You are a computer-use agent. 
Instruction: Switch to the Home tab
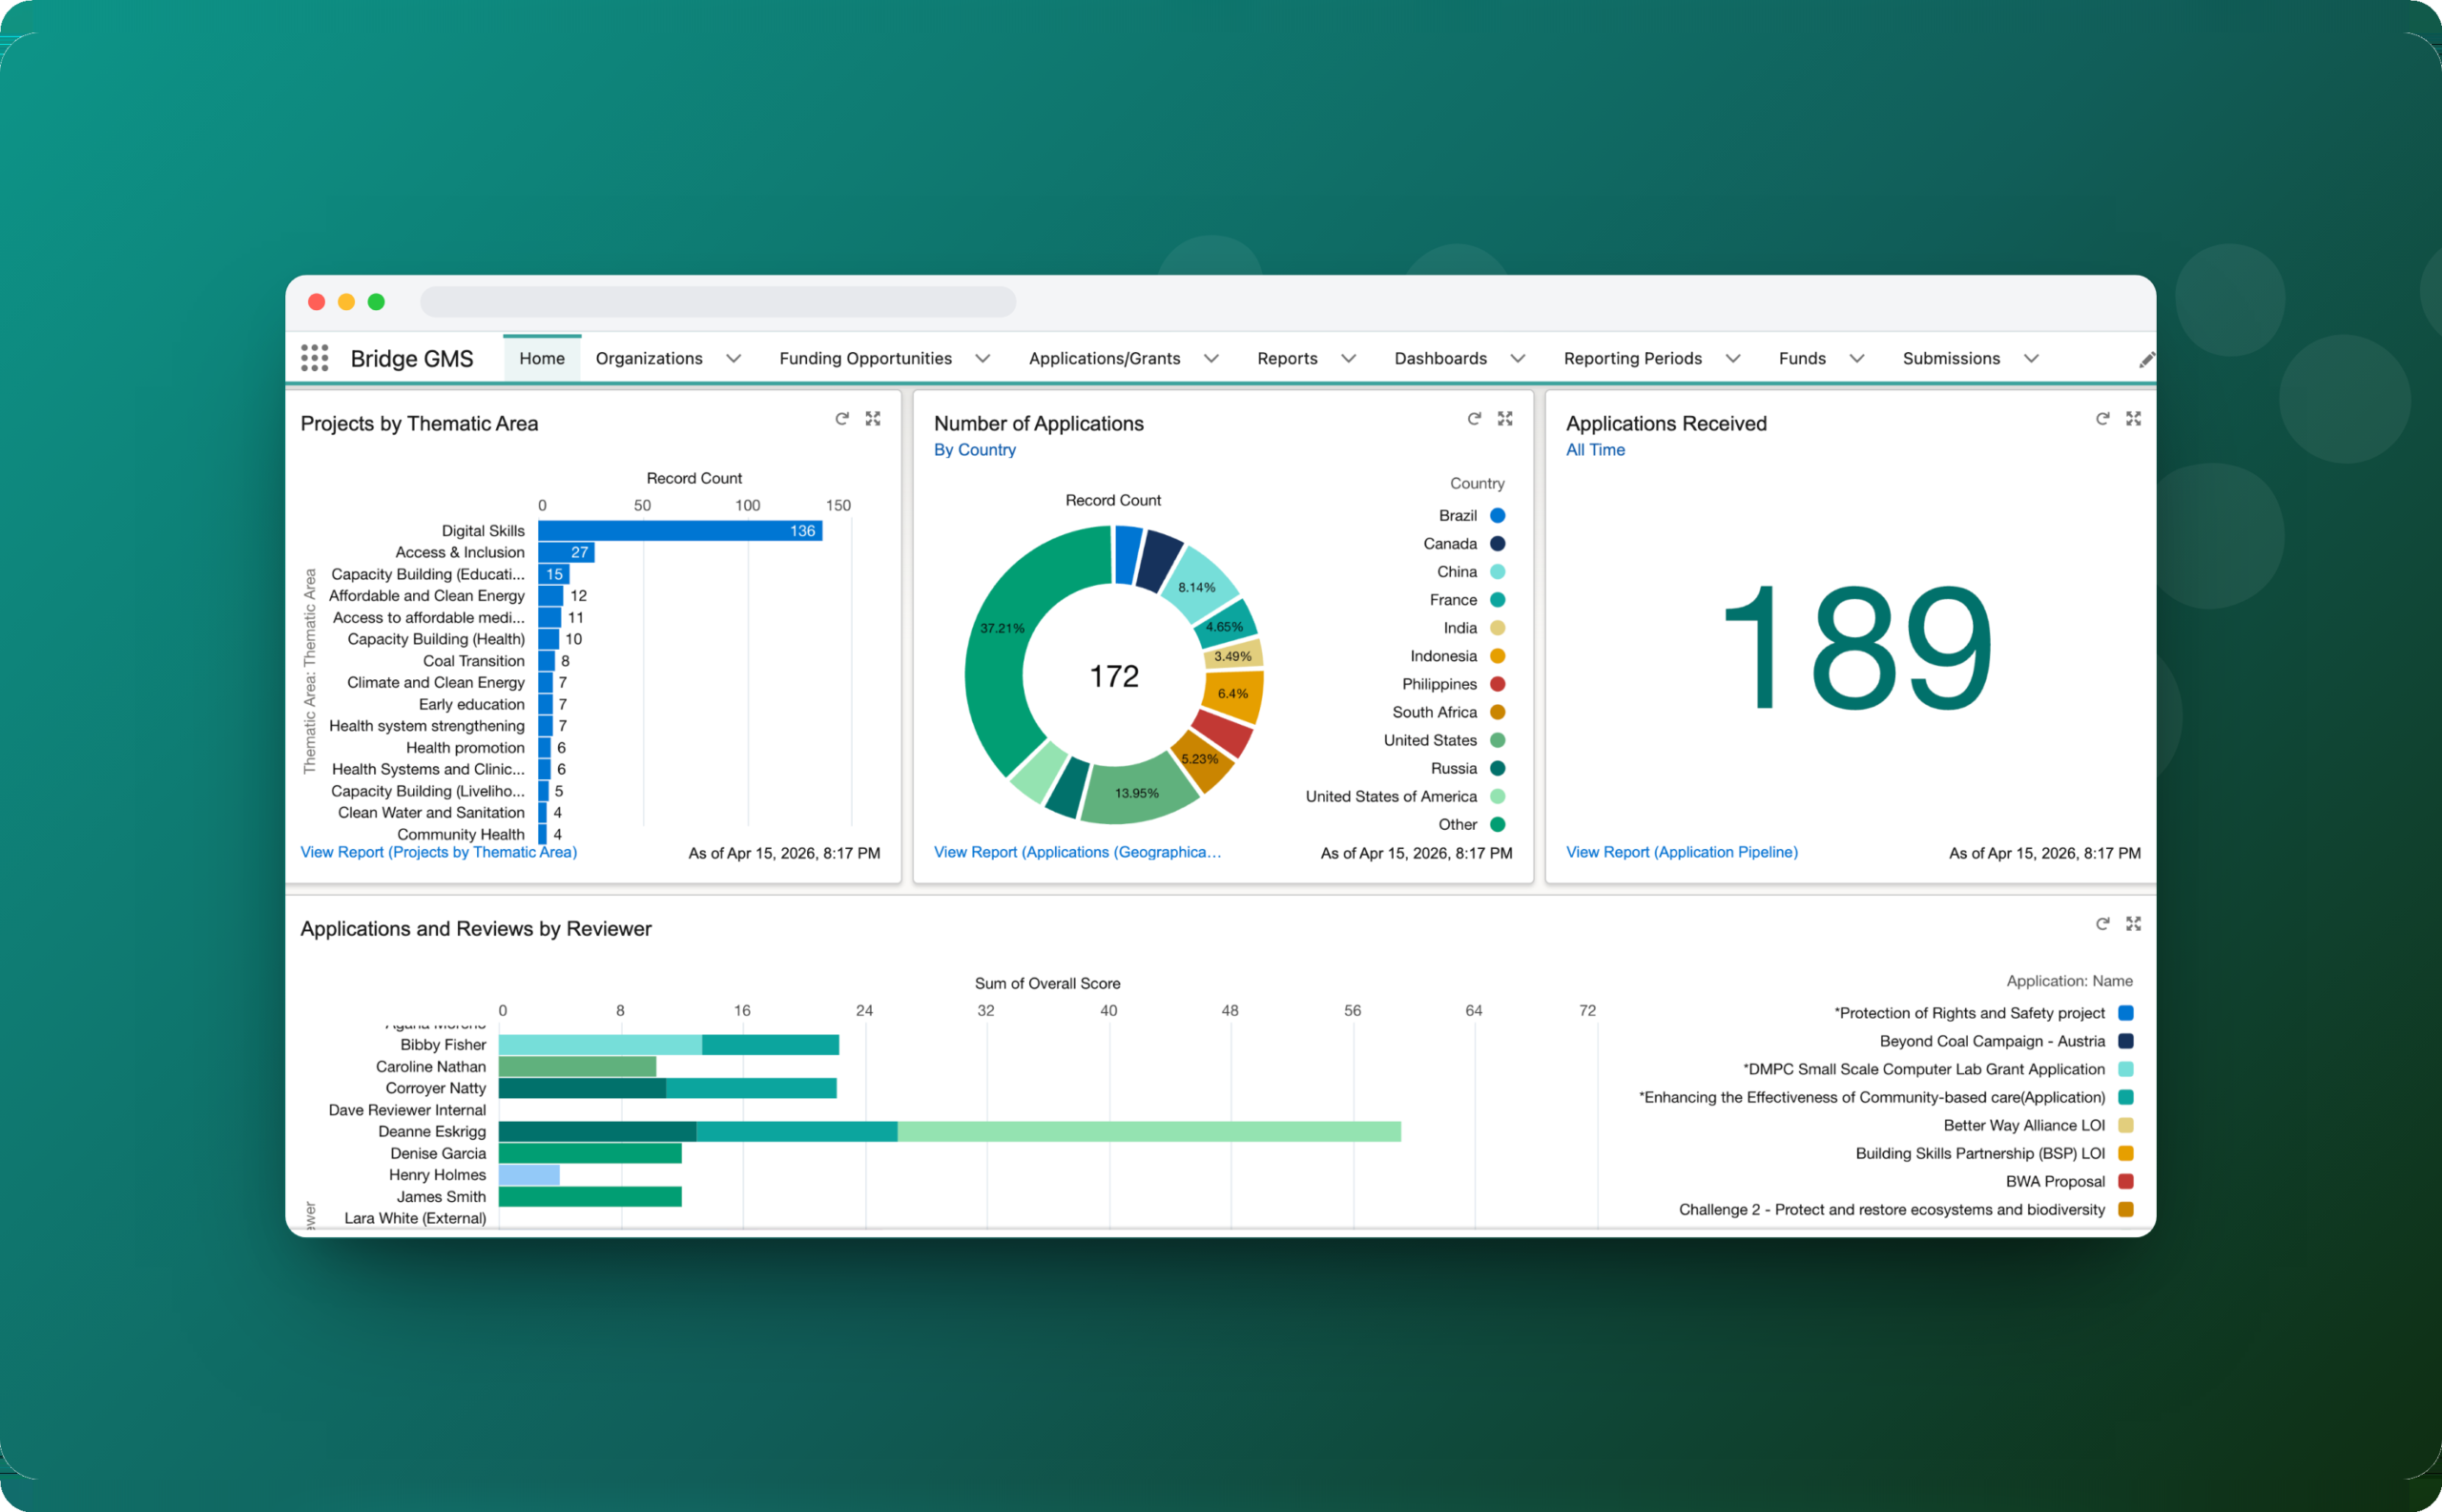point(542,358)
